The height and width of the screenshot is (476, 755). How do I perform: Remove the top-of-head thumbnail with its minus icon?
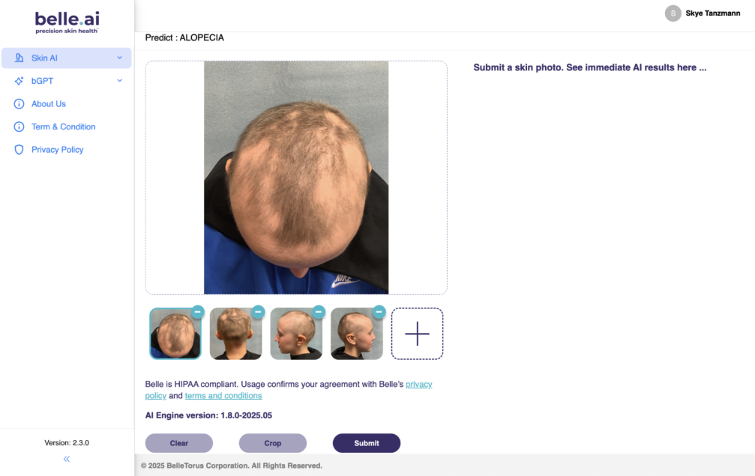197,311
